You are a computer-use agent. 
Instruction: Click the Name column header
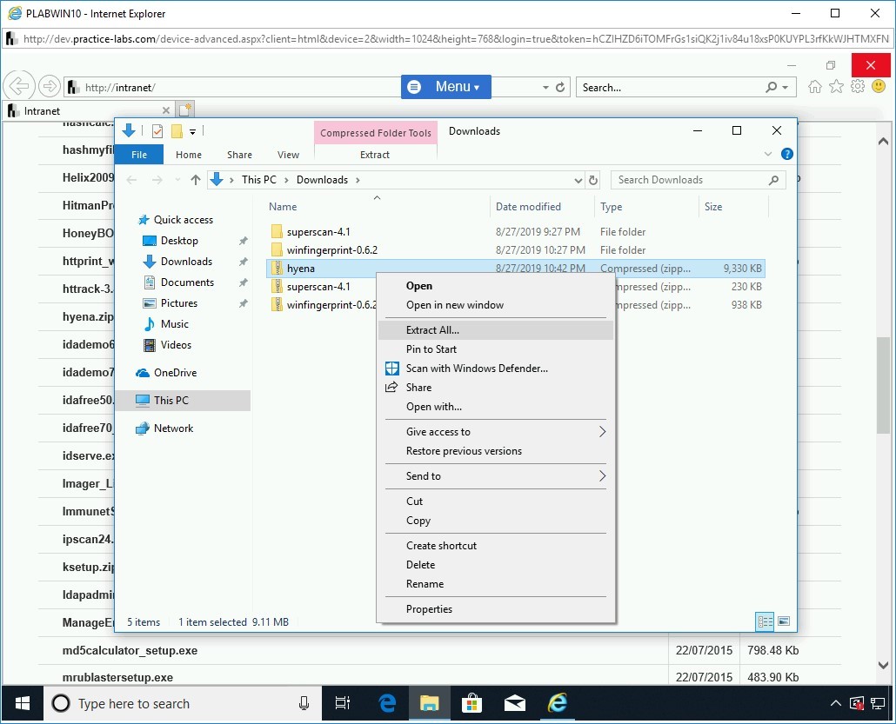click(x=283, y=207)
